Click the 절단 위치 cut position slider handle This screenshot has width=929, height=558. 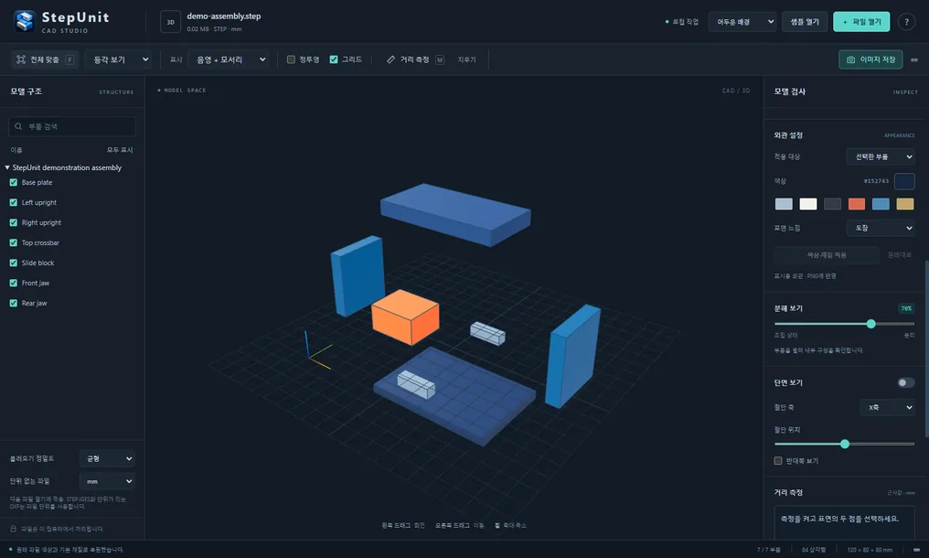845,444
